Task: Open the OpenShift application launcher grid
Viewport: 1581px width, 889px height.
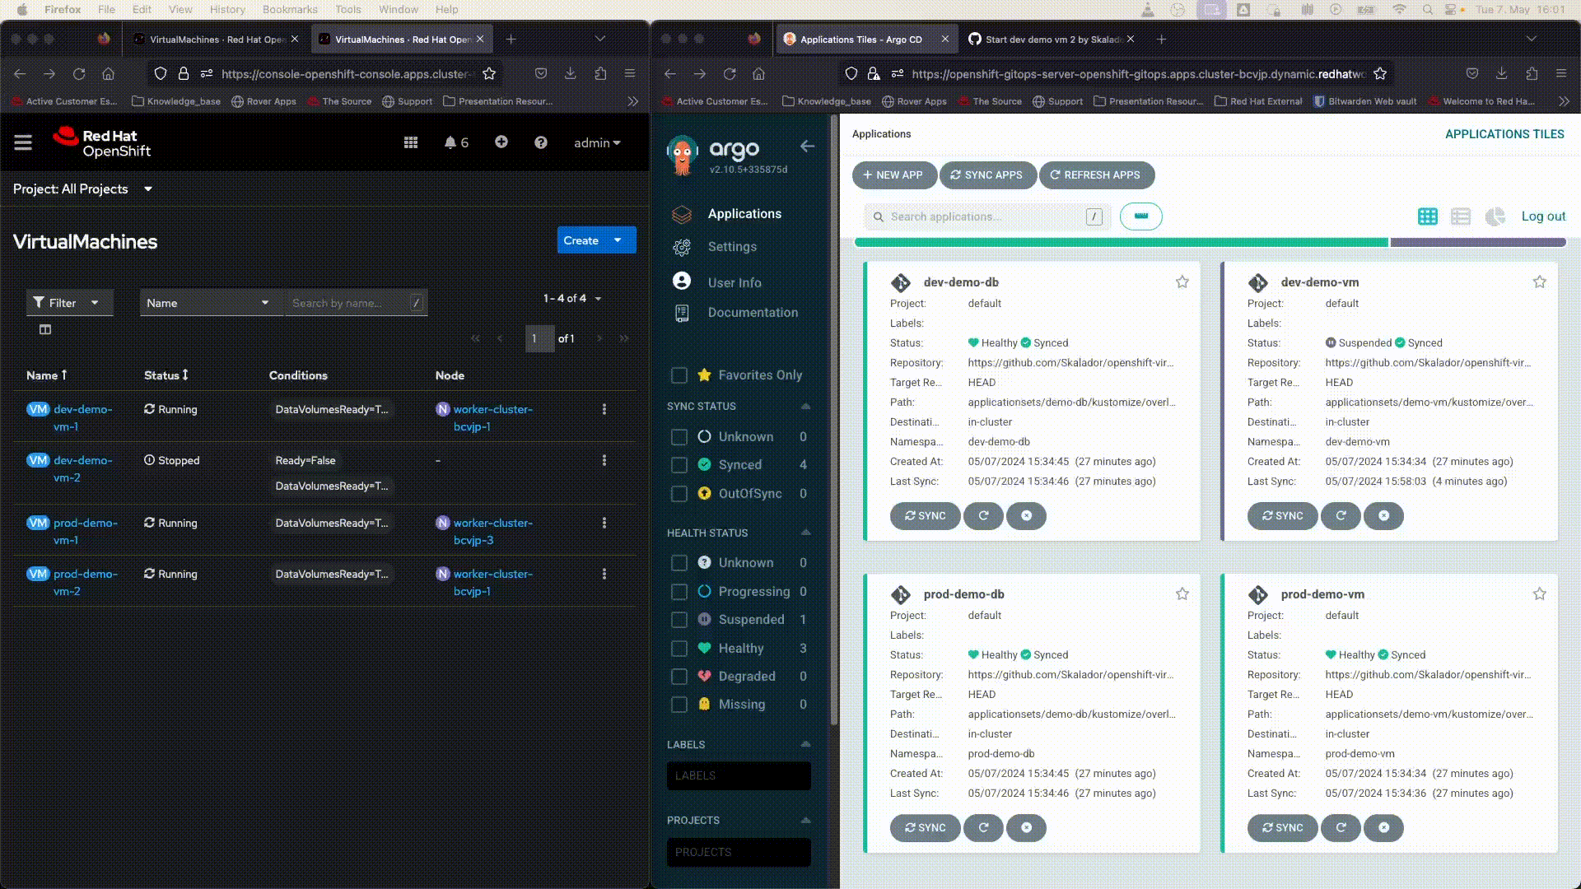Action: [x=411, y=143]
